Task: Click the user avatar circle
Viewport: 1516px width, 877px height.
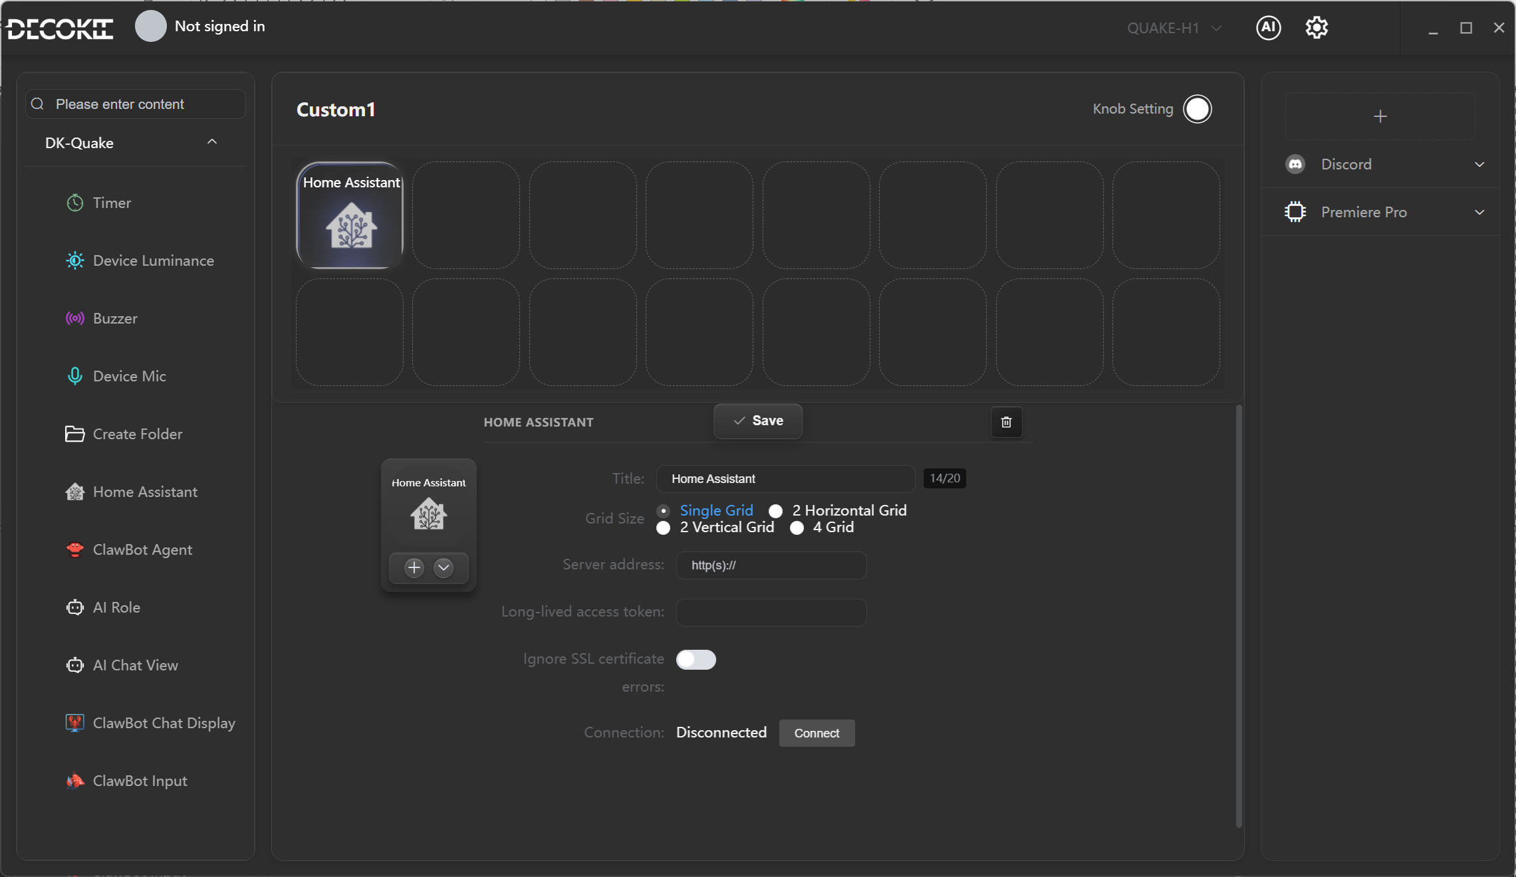Action: tap(151, 27)
